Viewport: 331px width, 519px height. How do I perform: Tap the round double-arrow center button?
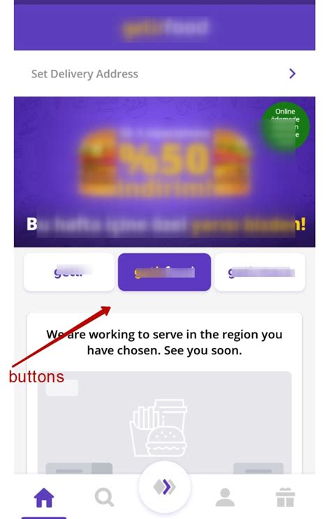[164, 487]
